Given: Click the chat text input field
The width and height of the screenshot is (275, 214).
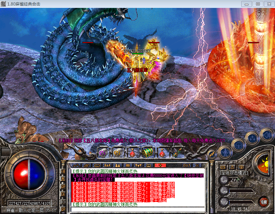Looking at the screenshot, I should (138, 209).
